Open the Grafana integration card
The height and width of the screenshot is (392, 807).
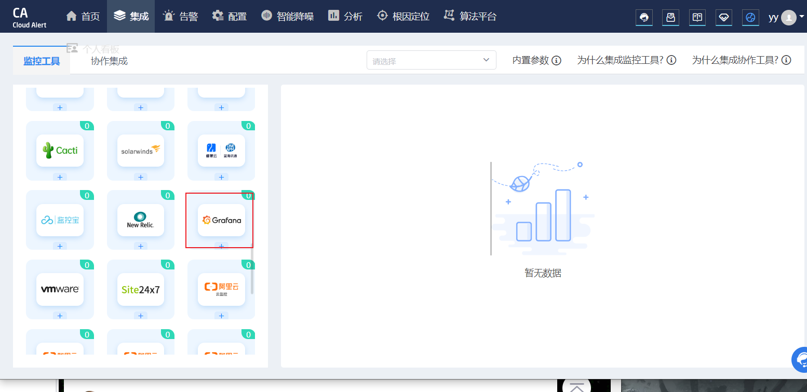pos(221,220)
